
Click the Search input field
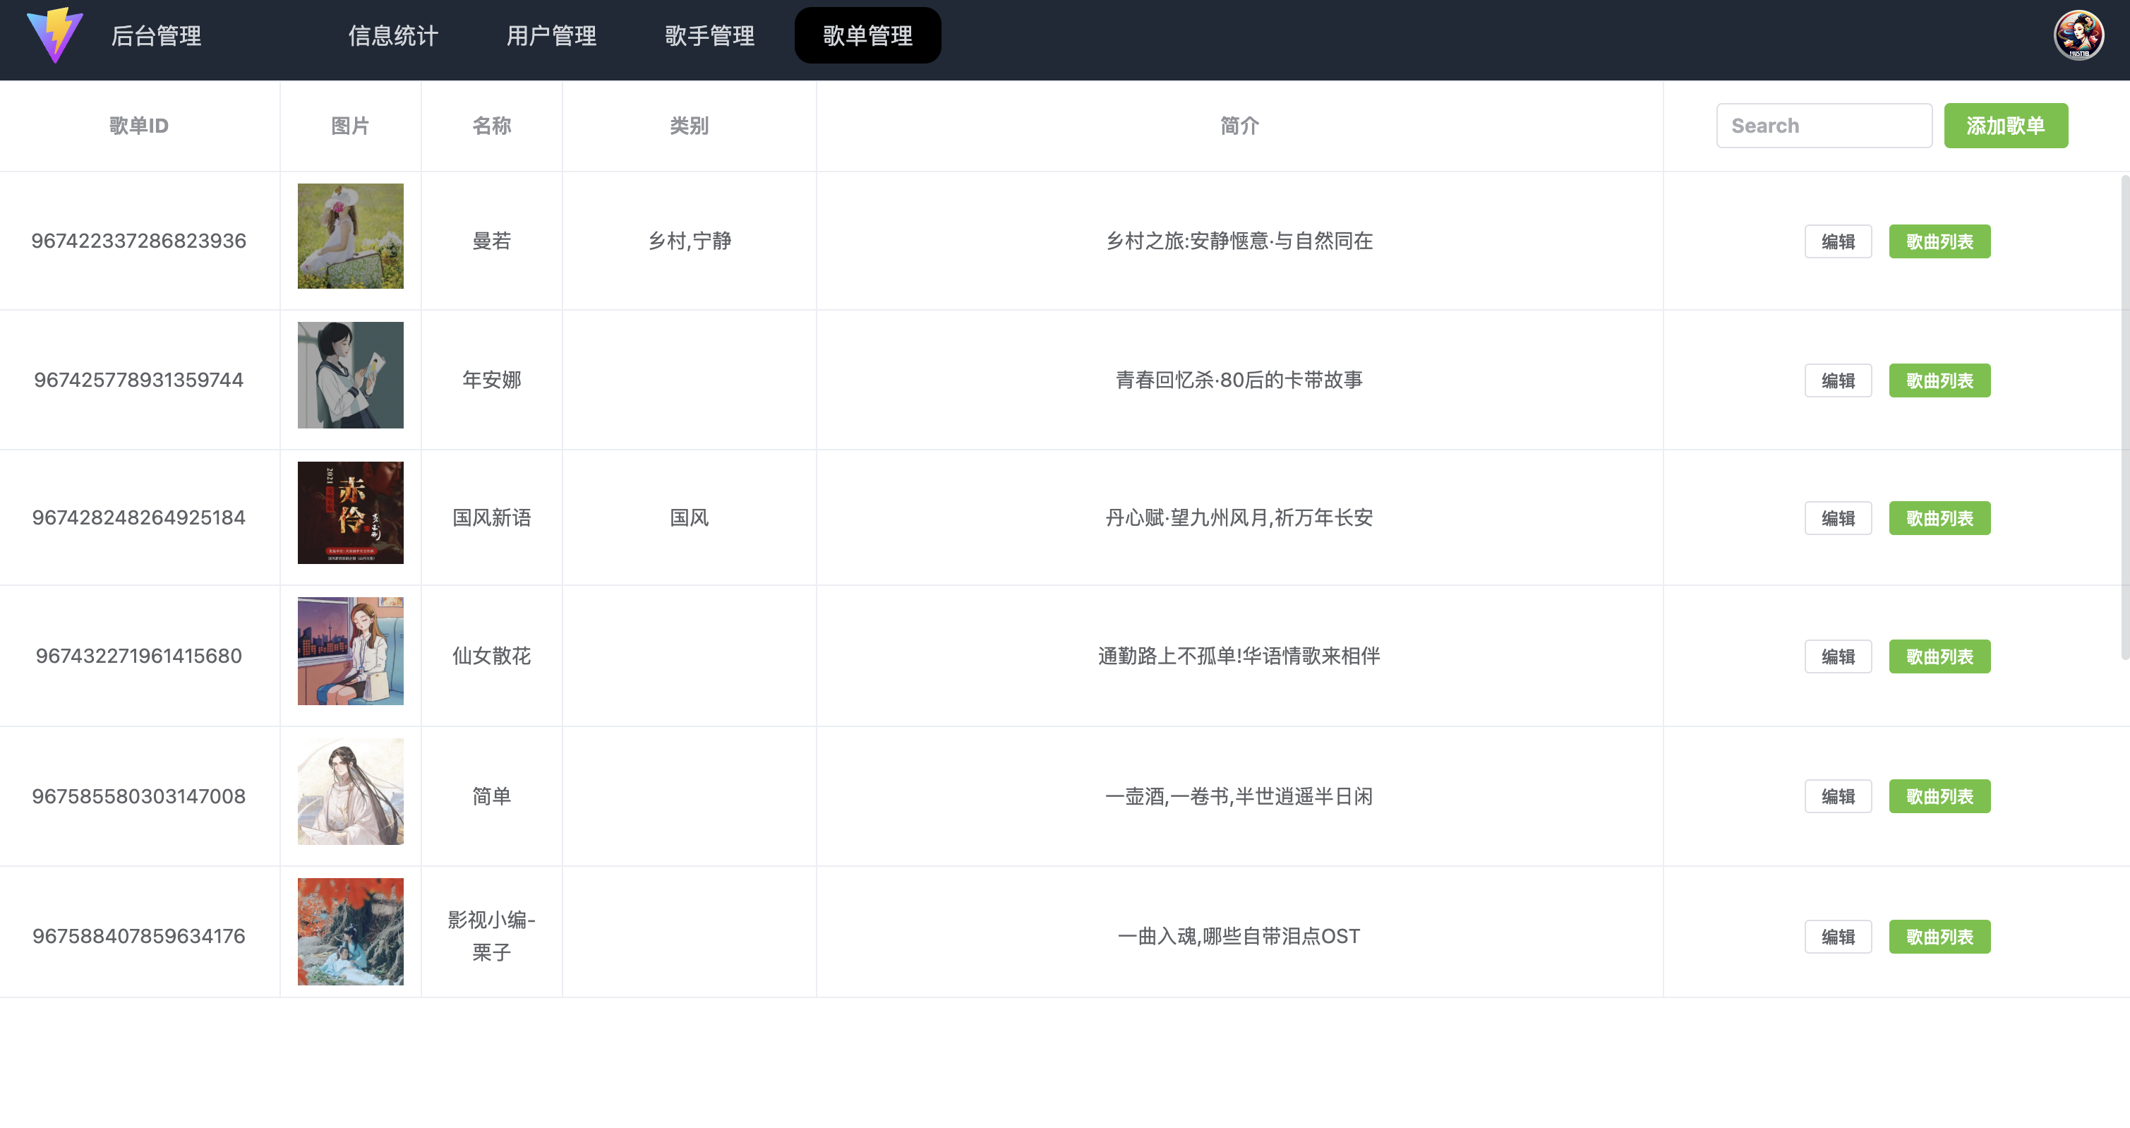click(1824, 125)
